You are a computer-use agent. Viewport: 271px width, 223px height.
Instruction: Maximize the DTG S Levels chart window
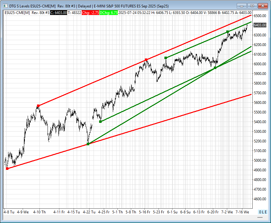[252, 6]
